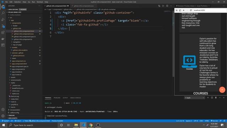Open the Selection menu
This screenshot has height=128, width=227.
(17, 2)
